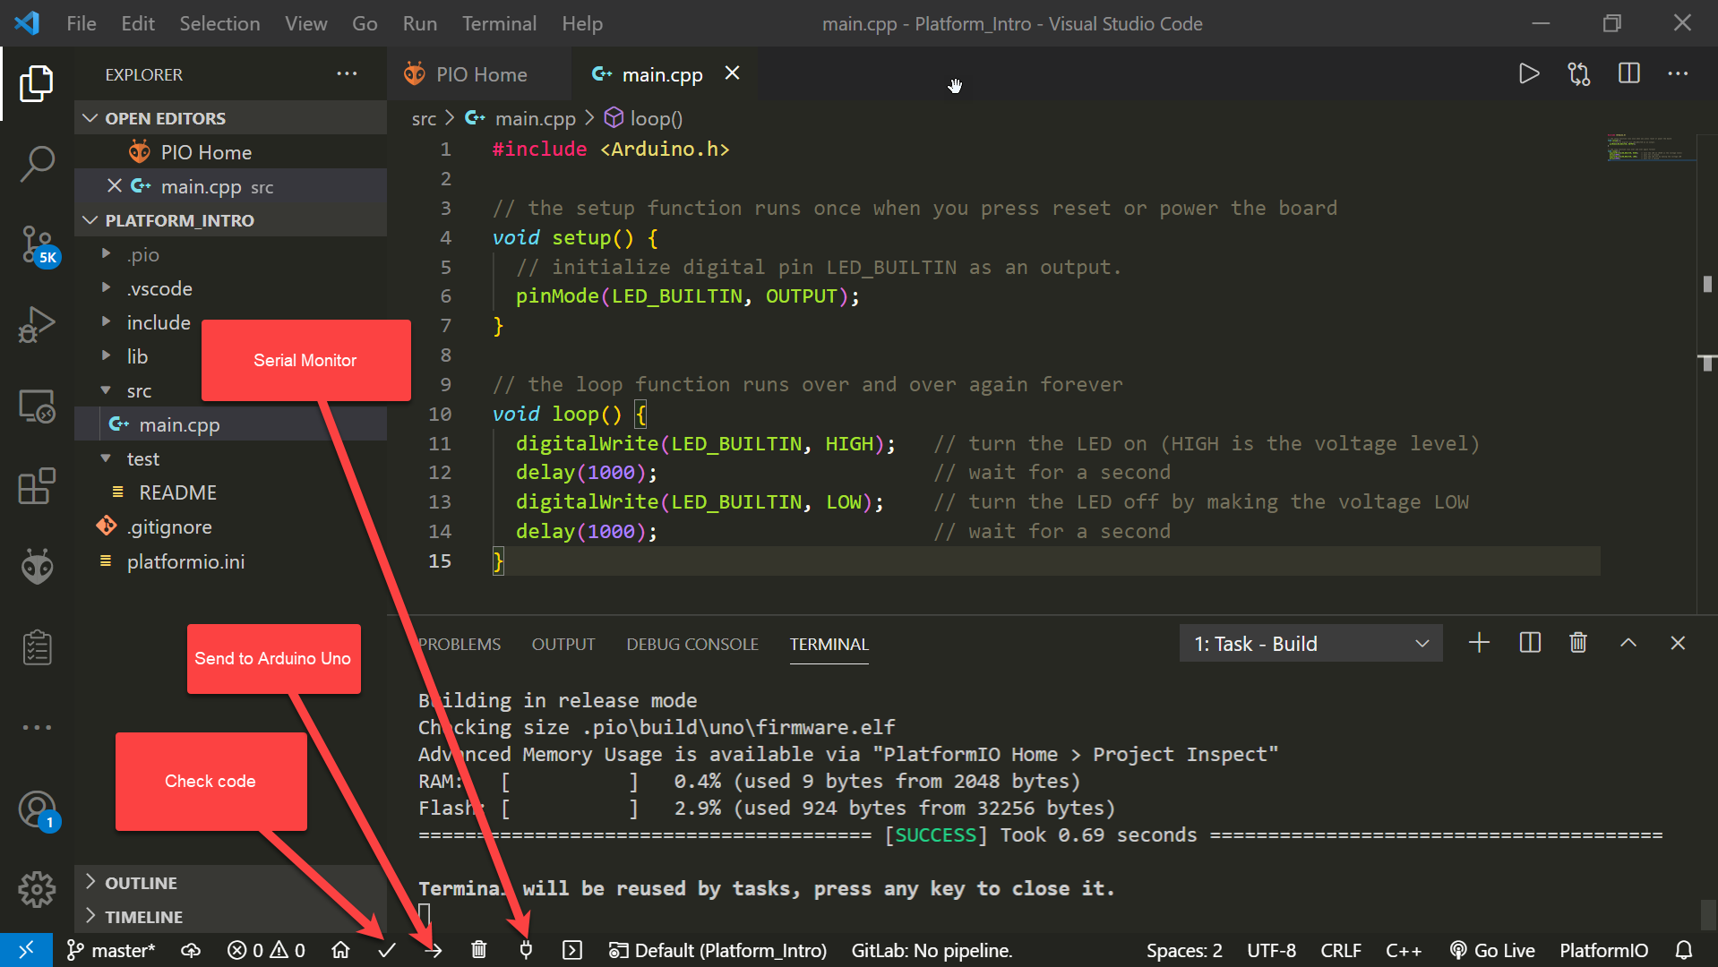Click the Go Live button

click(x=1492, y=950)
